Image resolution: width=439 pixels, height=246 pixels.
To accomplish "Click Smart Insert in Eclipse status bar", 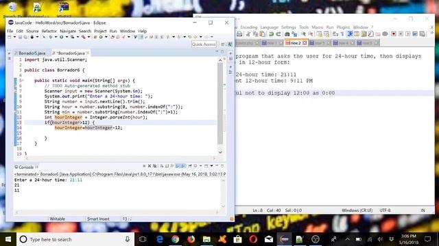I will coord(98,219).
